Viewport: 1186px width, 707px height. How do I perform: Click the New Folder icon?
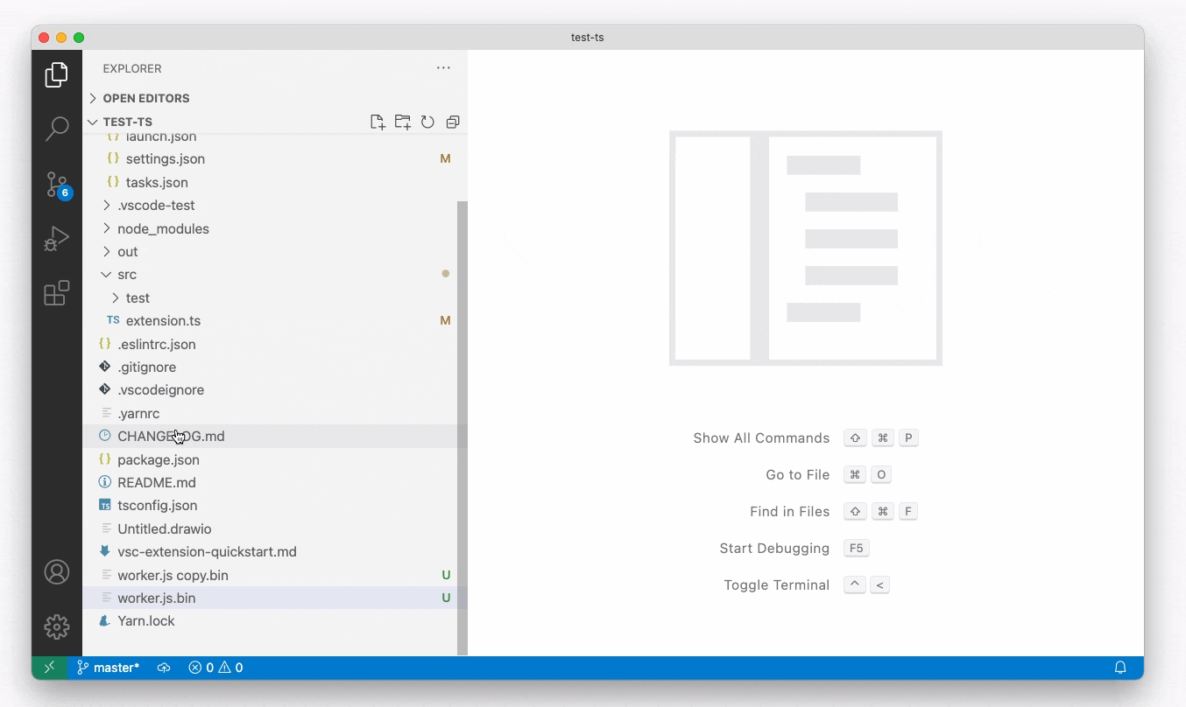pos(402,122)
